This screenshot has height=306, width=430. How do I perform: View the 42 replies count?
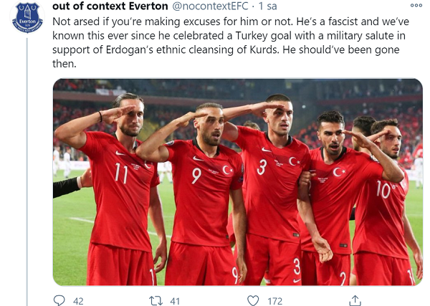[78, 301]
